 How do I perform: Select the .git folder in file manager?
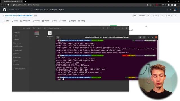[37, 34]
